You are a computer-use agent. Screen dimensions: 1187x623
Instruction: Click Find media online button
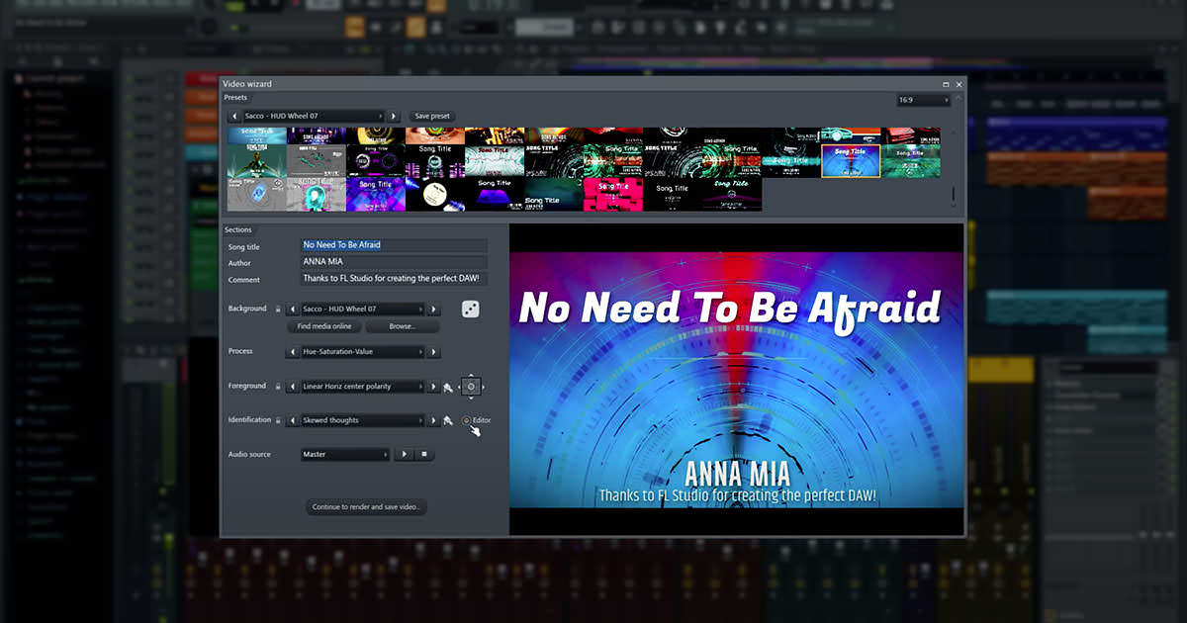point(324,326)
